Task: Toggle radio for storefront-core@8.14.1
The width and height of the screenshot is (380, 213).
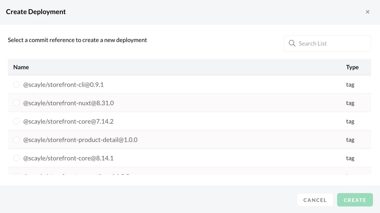Action: [x=16, y=158]
